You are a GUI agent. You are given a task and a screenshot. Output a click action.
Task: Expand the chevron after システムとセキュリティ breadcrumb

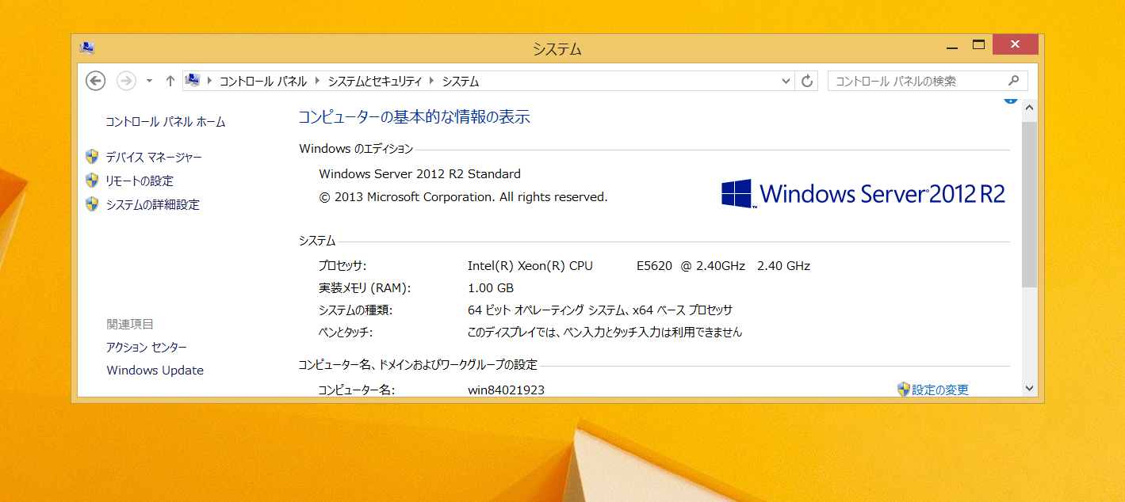(432, 81)
